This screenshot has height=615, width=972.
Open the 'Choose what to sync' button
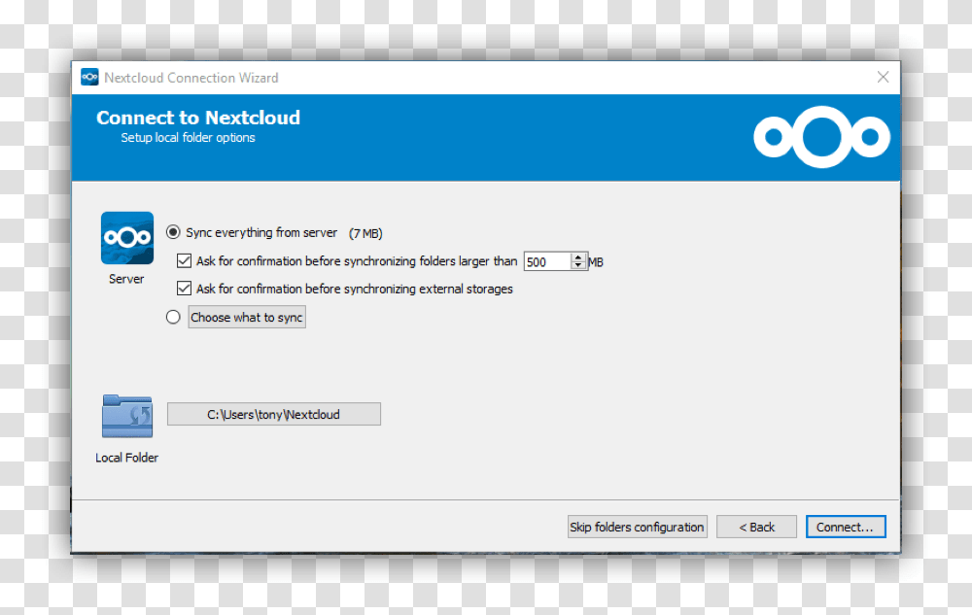click(x=247, y=318)
